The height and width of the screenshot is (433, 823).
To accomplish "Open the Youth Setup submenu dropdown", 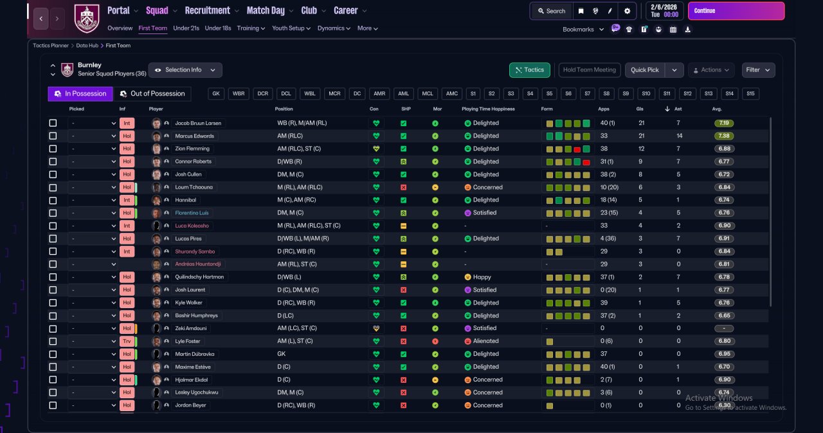I will point(291,28).
